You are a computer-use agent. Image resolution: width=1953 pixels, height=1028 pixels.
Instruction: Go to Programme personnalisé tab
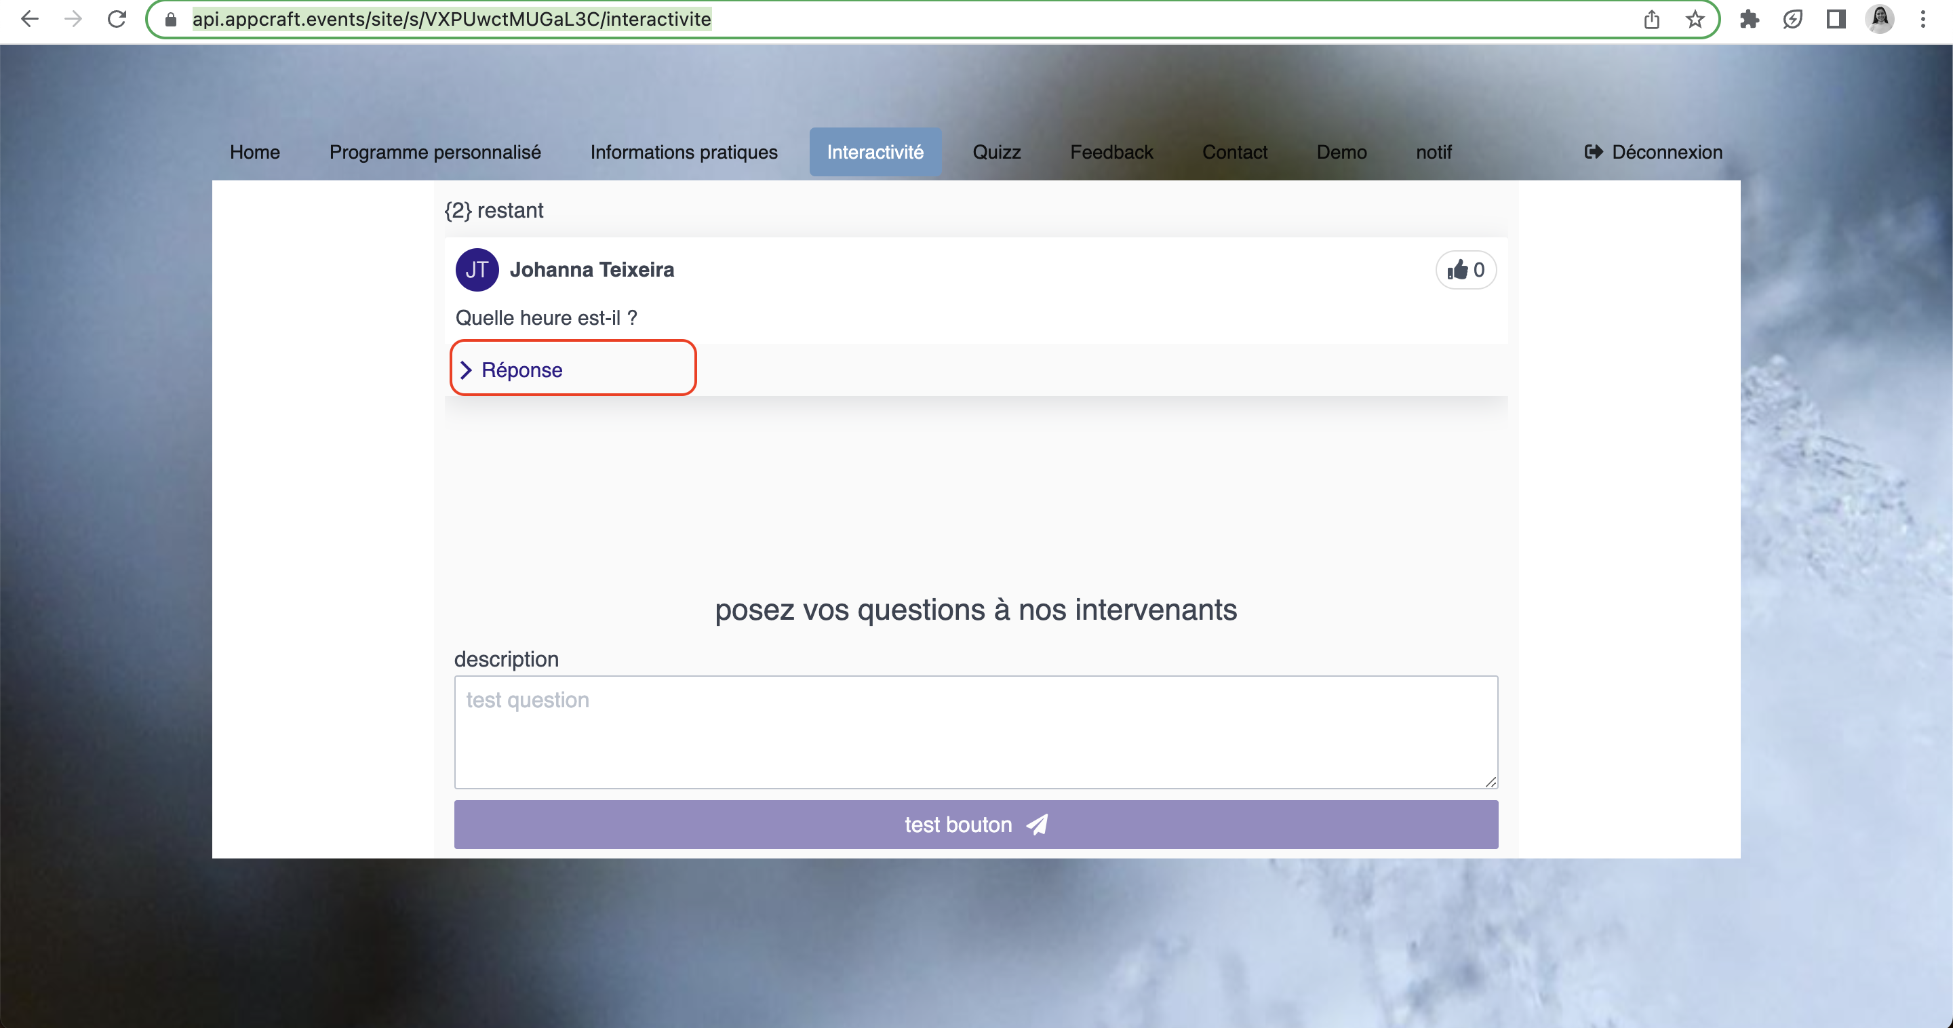click(435, 152)
